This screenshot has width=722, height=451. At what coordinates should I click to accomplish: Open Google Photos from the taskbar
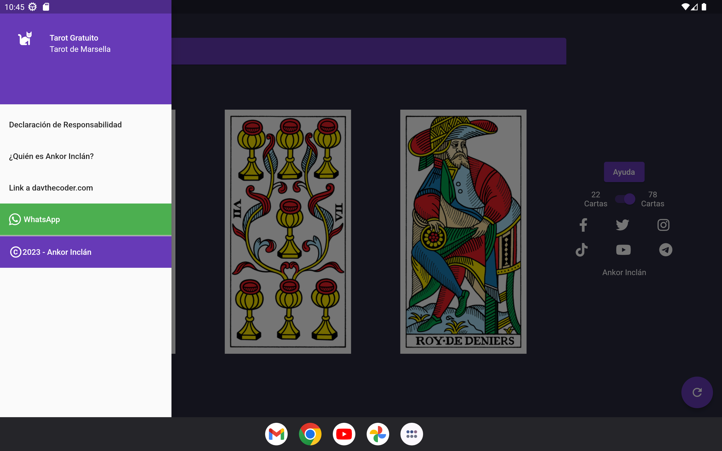click(x=378, y=434)
